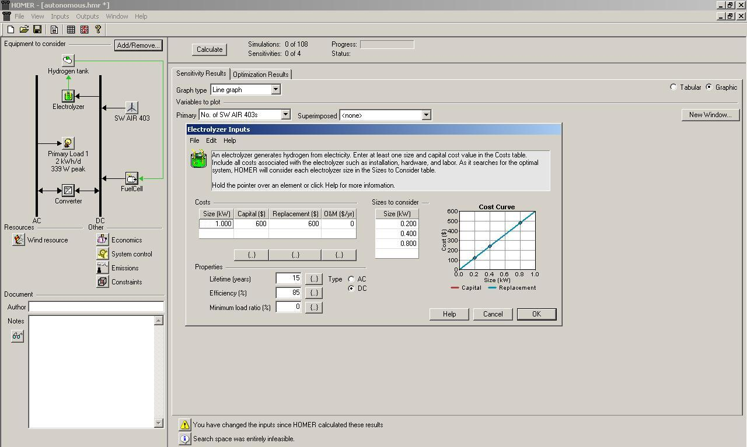
Task: Click the grid table toolbar icon
Action: point(71,29)
